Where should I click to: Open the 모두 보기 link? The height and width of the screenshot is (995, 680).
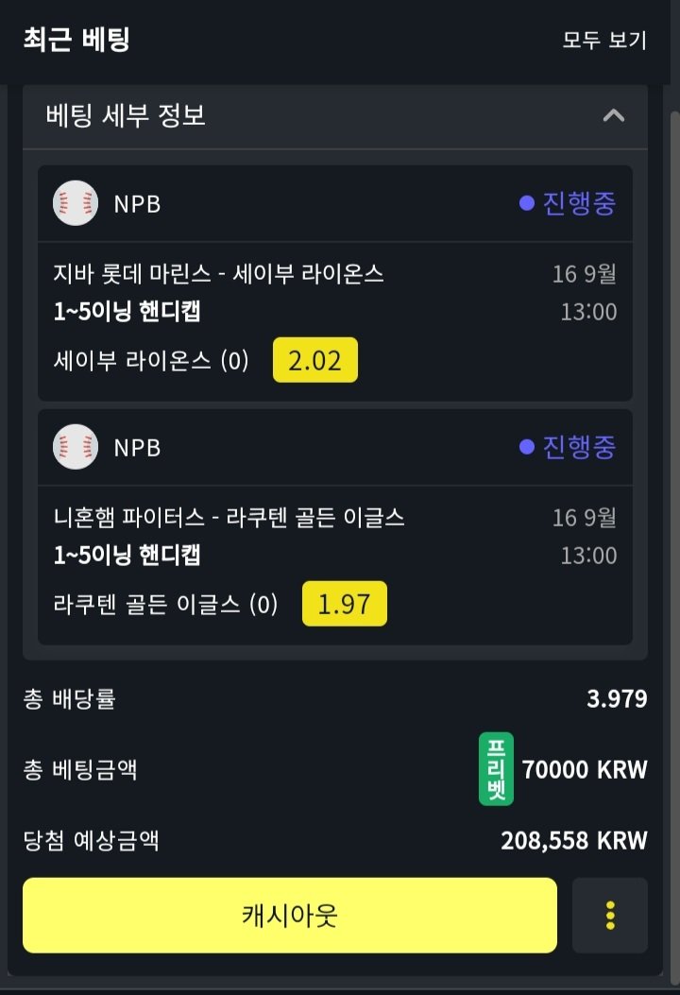pyautogui.click(x=604, y=41)
